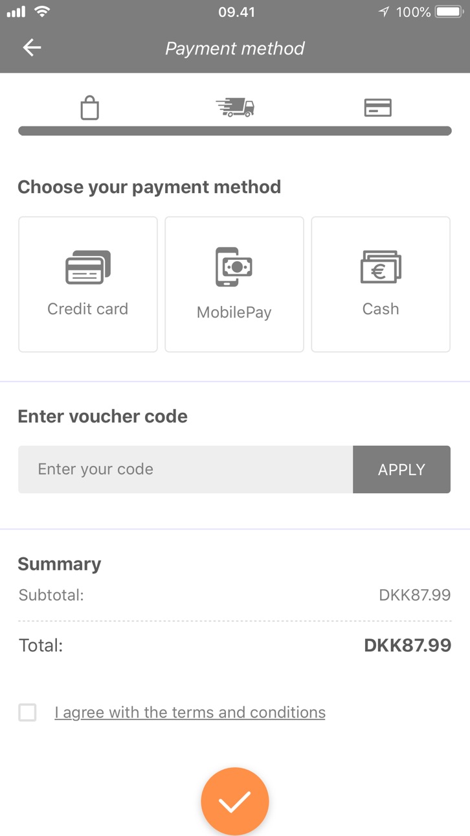The height and width of the screenshot is (836, 470).
Task: Go back using the arrow icon
Action: [32, 47]
